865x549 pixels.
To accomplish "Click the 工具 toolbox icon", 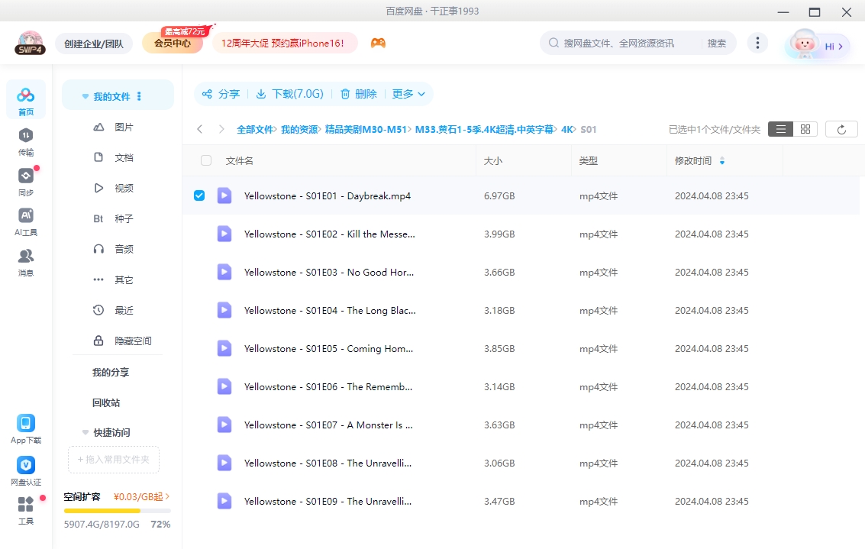I will click(x=25, y=506).
